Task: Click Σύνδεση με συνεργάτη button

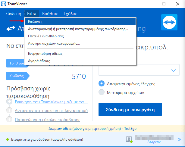Action: [130, 109]
